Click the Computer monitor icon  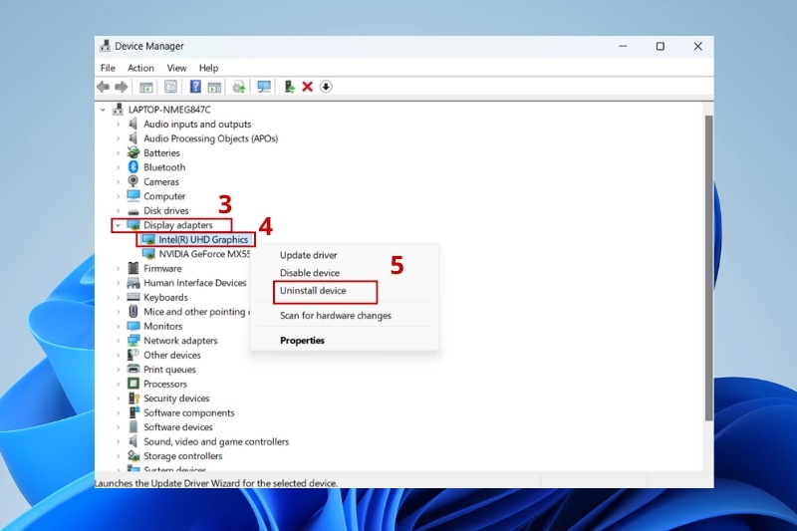tap(133, 195)
